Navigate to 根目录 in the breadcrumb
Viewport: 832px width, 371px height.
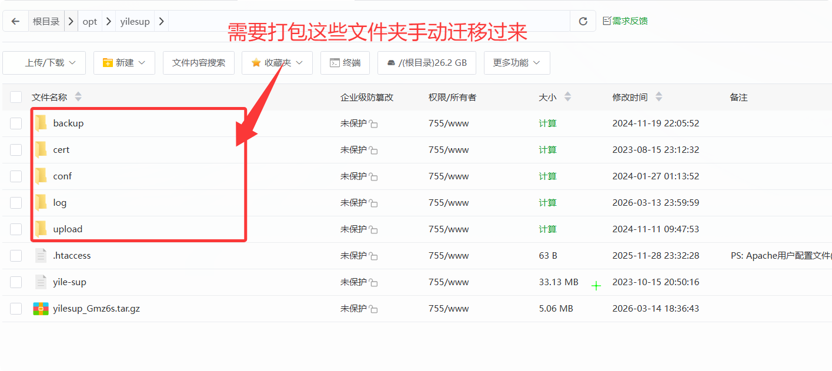(x=46, y=21)
